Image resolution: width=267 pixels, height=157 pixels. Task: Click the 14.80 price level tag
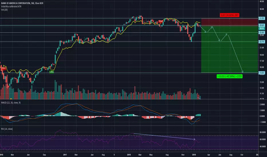point(262,73)
